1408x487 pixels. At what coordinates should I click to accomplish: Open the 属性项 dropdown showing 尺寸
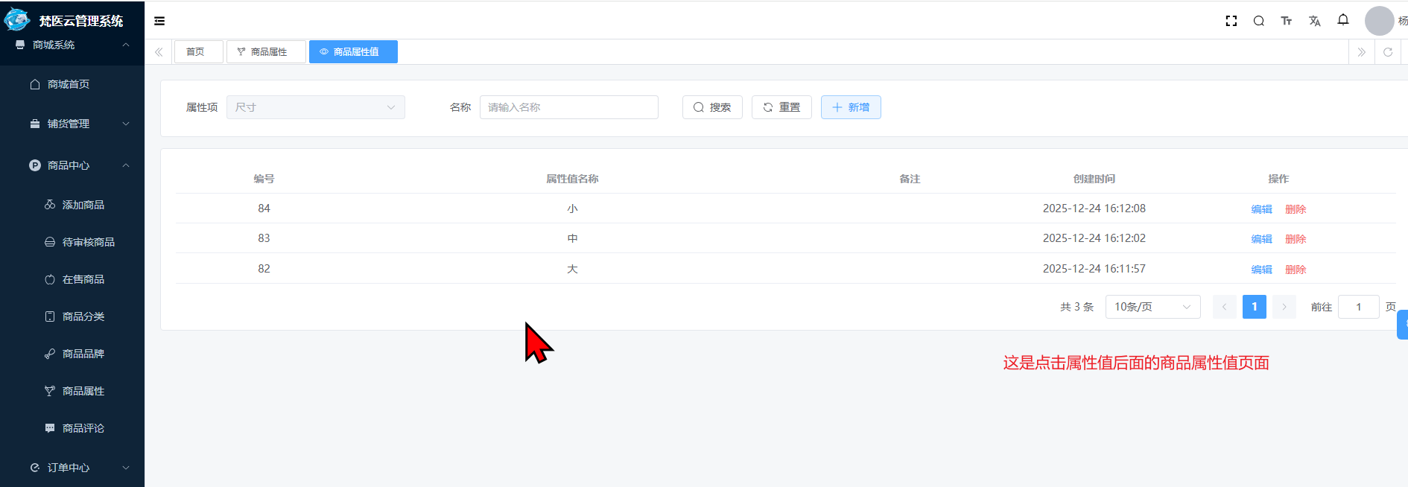click(x=315, y=107)
